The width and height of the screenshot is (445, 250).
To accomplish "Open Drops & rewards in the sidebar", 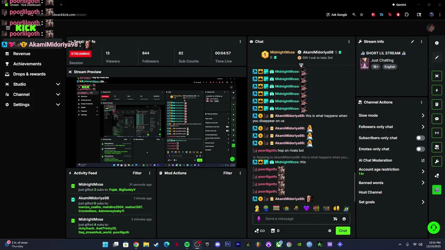I will coord(29,74).
